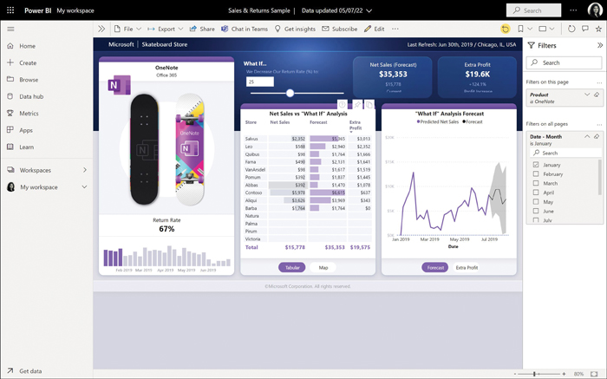
Task: Check the April filter checkbox
Action: (x=536, y=193)
